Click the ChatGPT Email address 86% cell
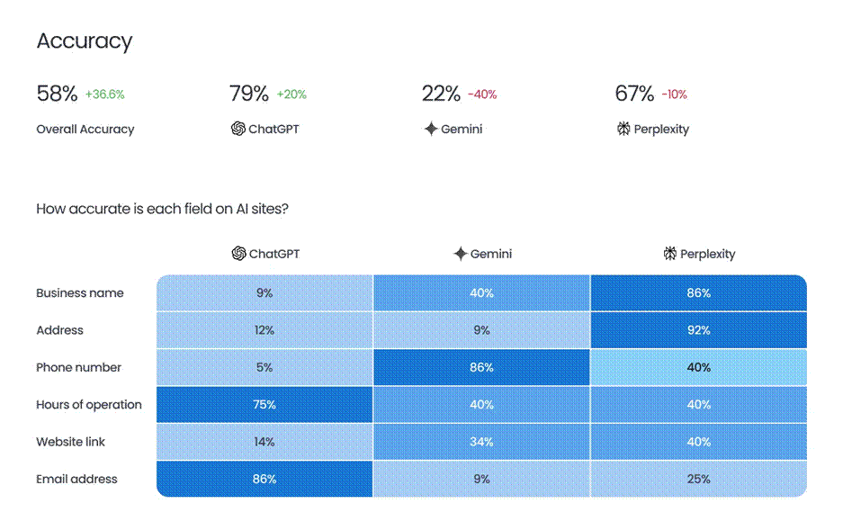Image resolution: width=843 pixels, height=521 pixels. 265,479
